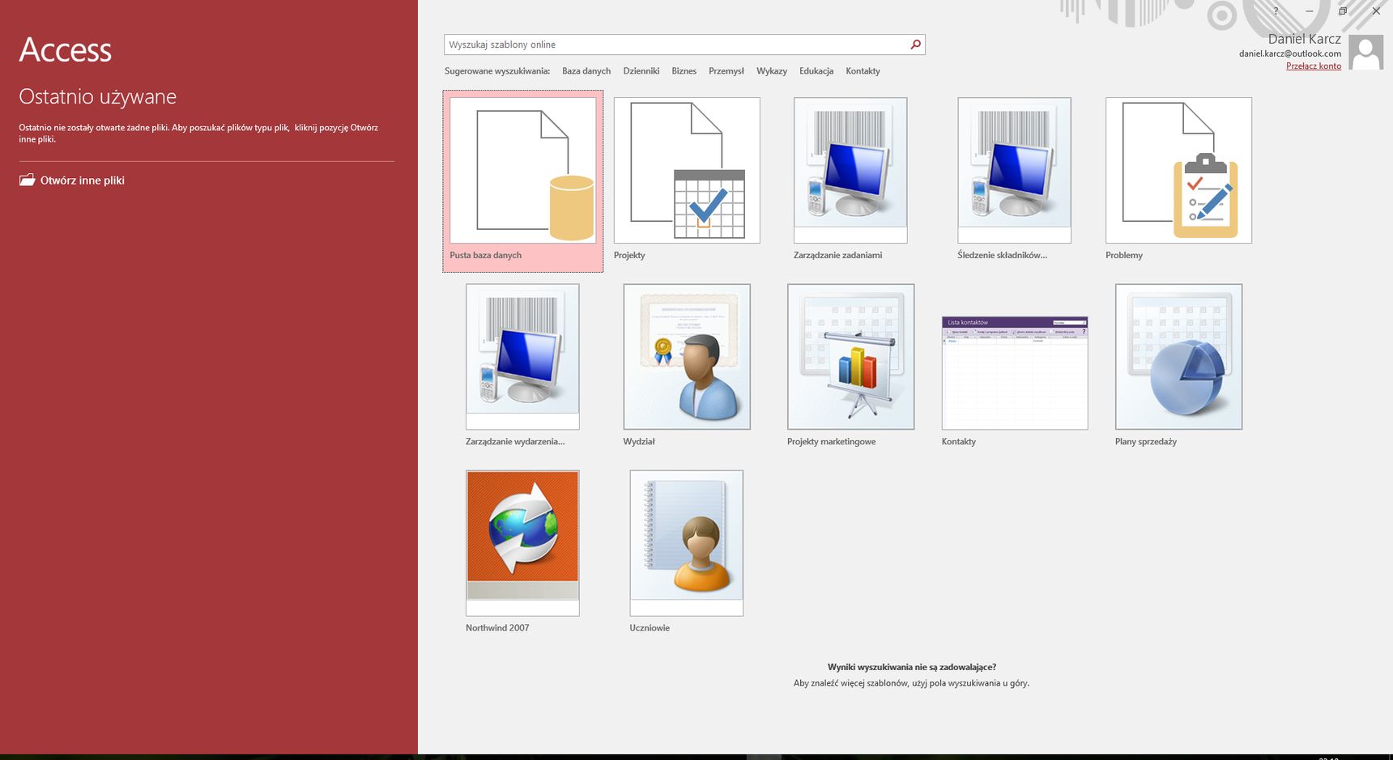This screenshot has height=760, width=1393.
Task: Choose the Zarządzanie zadaniami template icon
Action: point(850,171)
